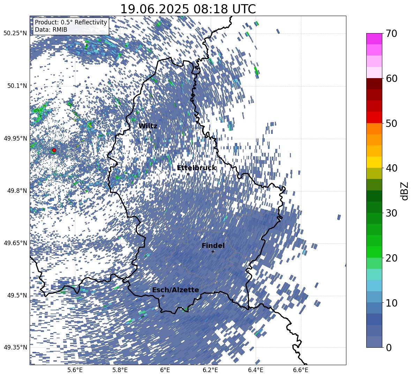Click the 6.2°E longitude tick label
This screenshot has height=377, width=413.
(x=210, y=370)
